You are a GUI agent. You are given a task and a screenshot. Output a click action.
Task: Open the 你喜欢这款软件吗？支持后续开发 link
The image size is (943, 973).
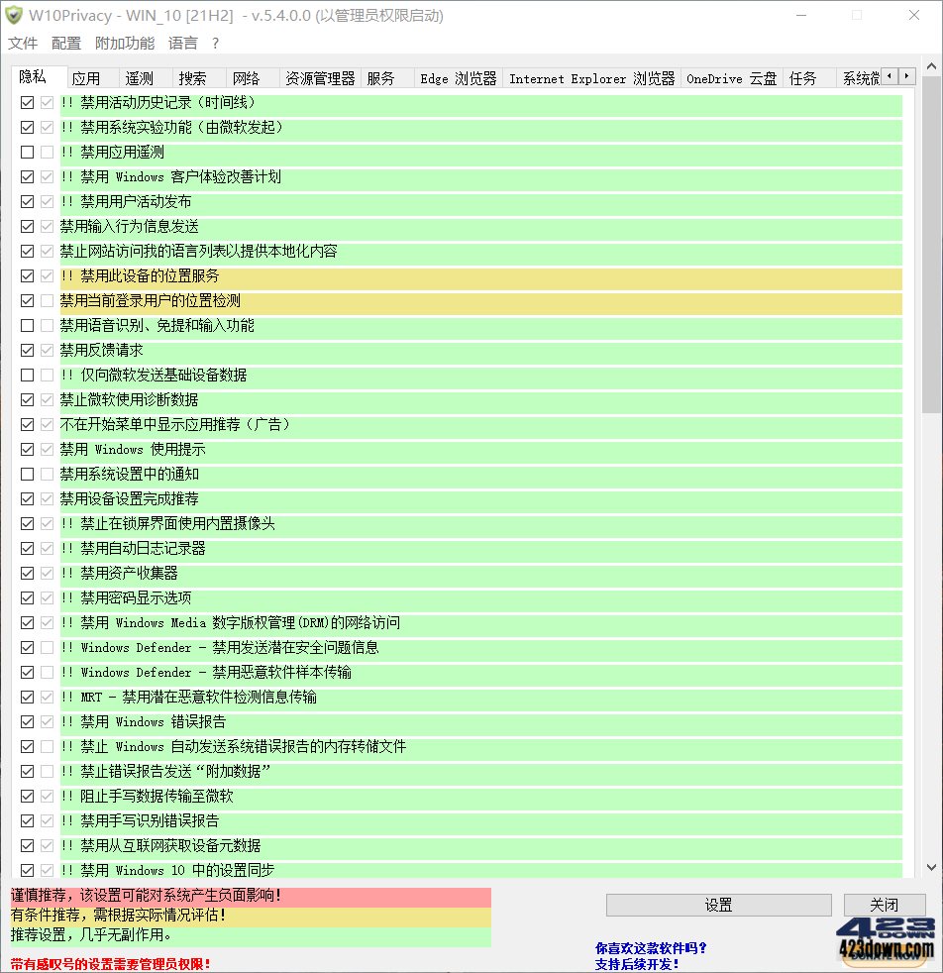coord(650,956)
